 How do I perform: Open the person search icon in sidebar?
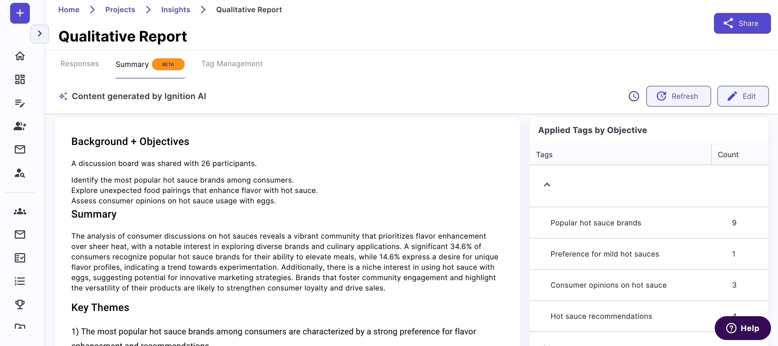(x=20, y=173)
